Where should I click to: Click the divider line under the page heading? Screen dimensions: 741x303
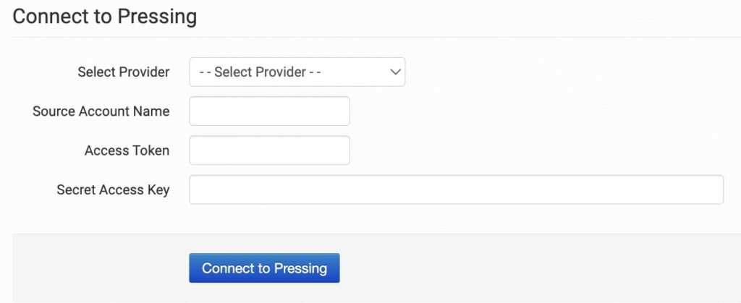click(376, 37)
